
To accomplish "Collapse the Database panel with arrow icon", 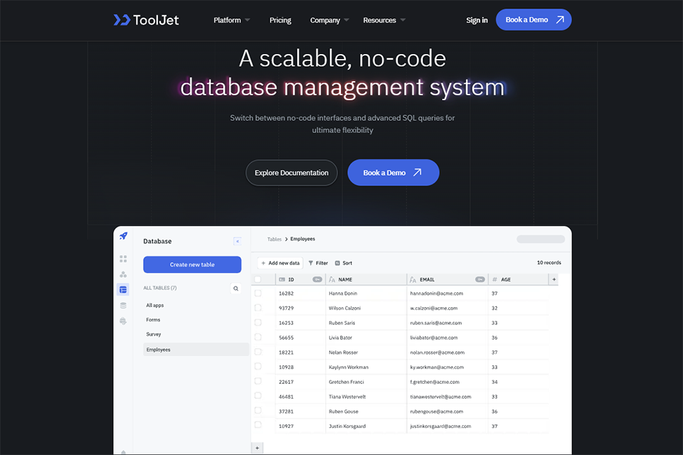I will (238, 241).
